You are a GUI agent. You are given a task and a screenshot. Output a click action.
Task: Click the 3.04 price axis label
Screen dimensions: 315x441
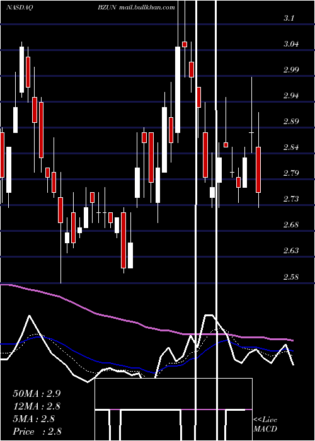click(291, 44)
